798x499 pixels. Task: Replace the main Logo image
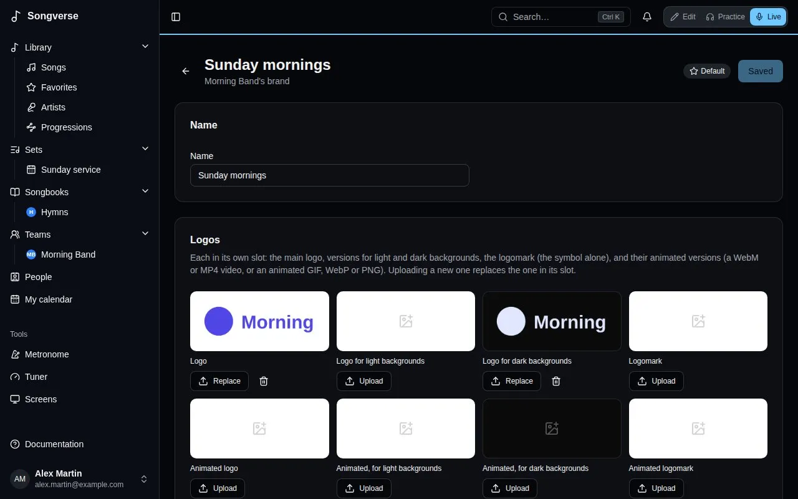point(219,381)
